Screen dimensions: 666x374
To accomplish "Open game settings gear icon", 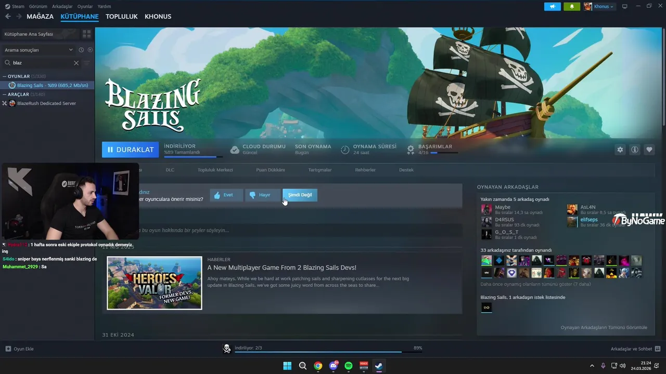I will [x=620, y=150].
